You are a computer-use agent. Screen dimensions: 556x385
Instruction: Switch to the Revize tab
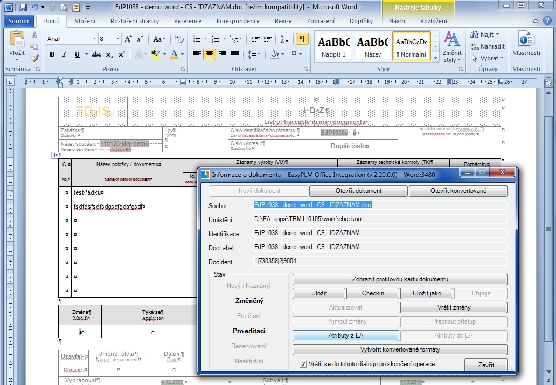click(x=283, y=21)
